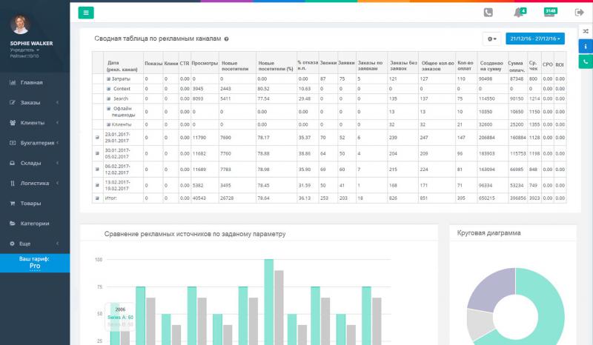The width and height of the screenshot is (593, 345).
Task: Open the gear settings dropdown
Action: 491,38
